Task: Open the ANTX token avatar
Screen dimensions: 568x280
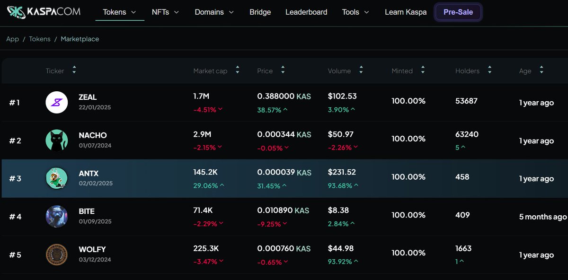Action: point(57,178)
